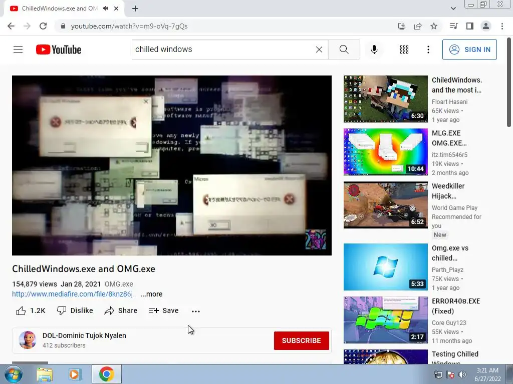
Task: Open the Omg.exe vs chilled video thumbnail
Action: click(x=385, y=267)
